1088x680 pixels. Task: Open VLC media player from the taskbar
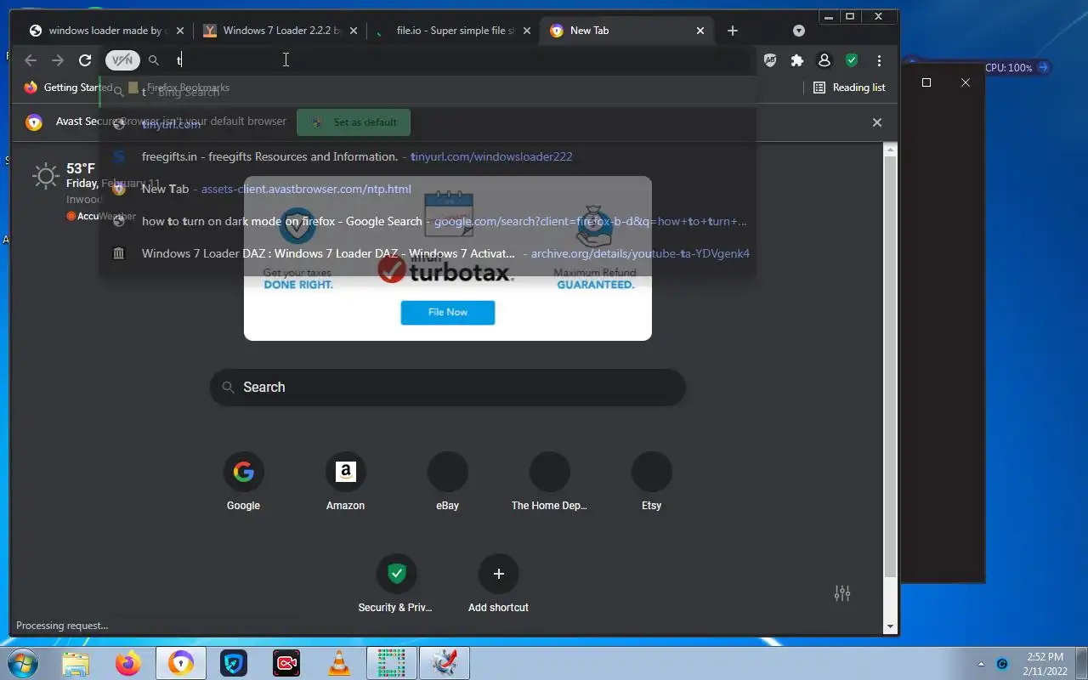(339, 663)
